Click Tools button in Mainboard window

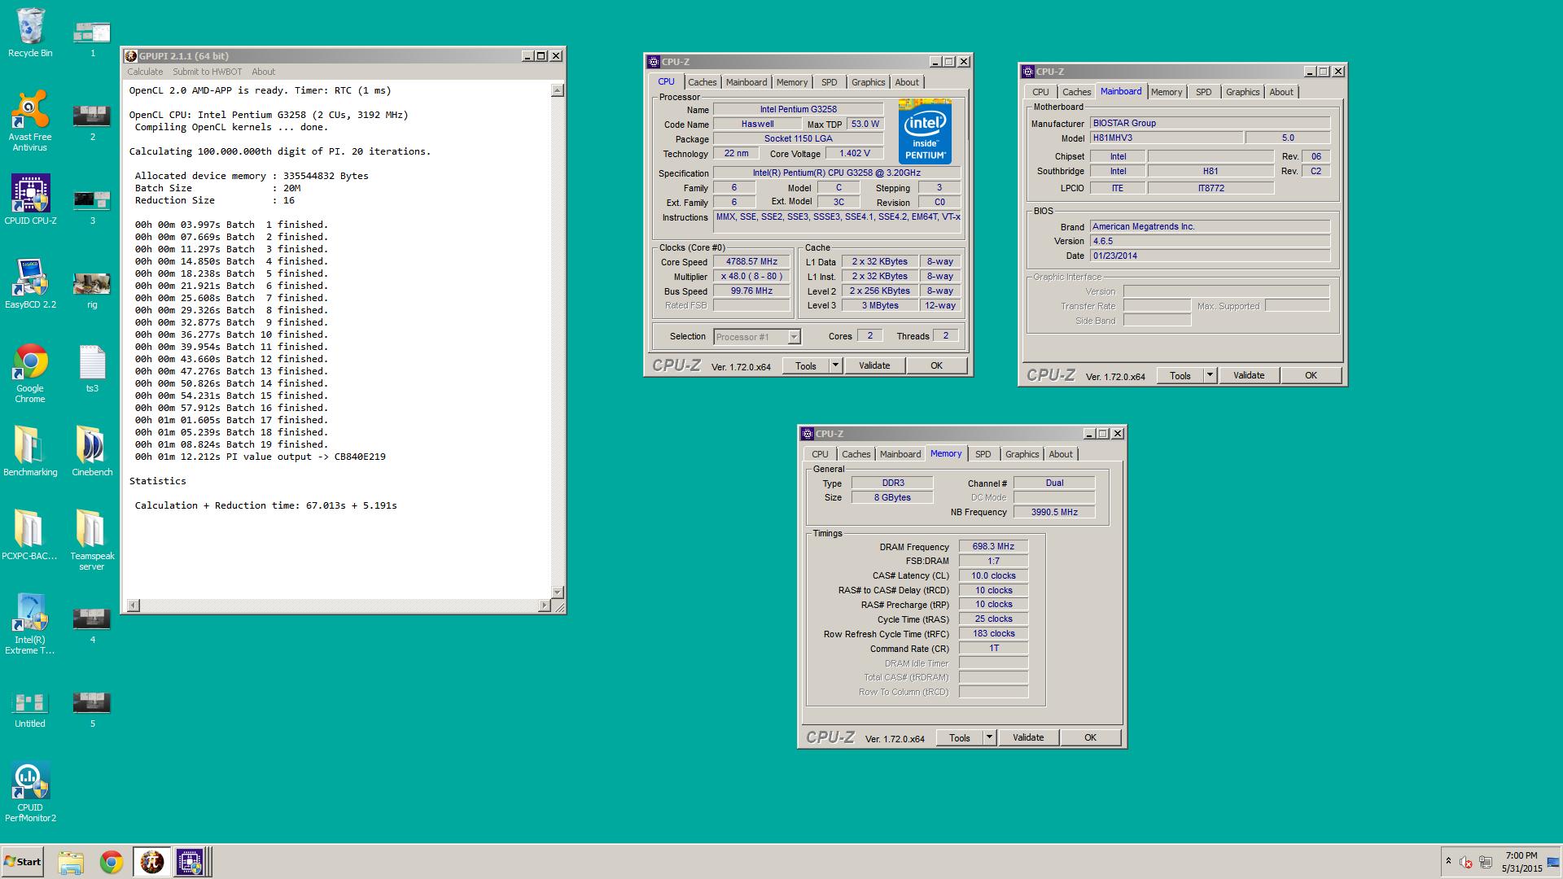[x=1180, y=376]
